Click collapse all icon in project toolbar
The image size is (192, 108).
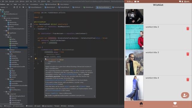(x=20, y=7)
